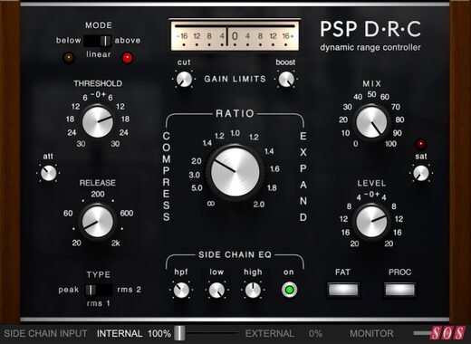Screen dimensions: 471x344
Task: Click the EXTERNAL 0% value
Action: (284, 333)
